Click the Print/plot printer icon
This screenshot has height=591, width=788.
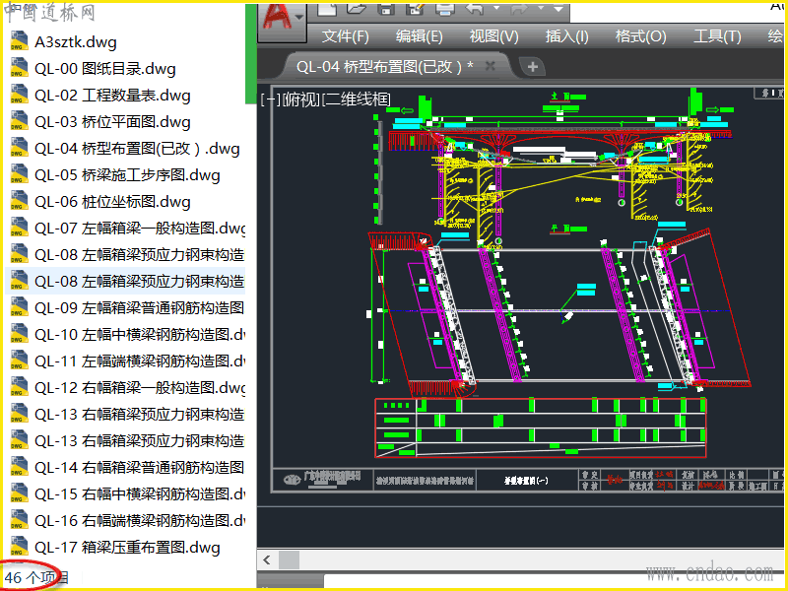[x=445, y=9]
